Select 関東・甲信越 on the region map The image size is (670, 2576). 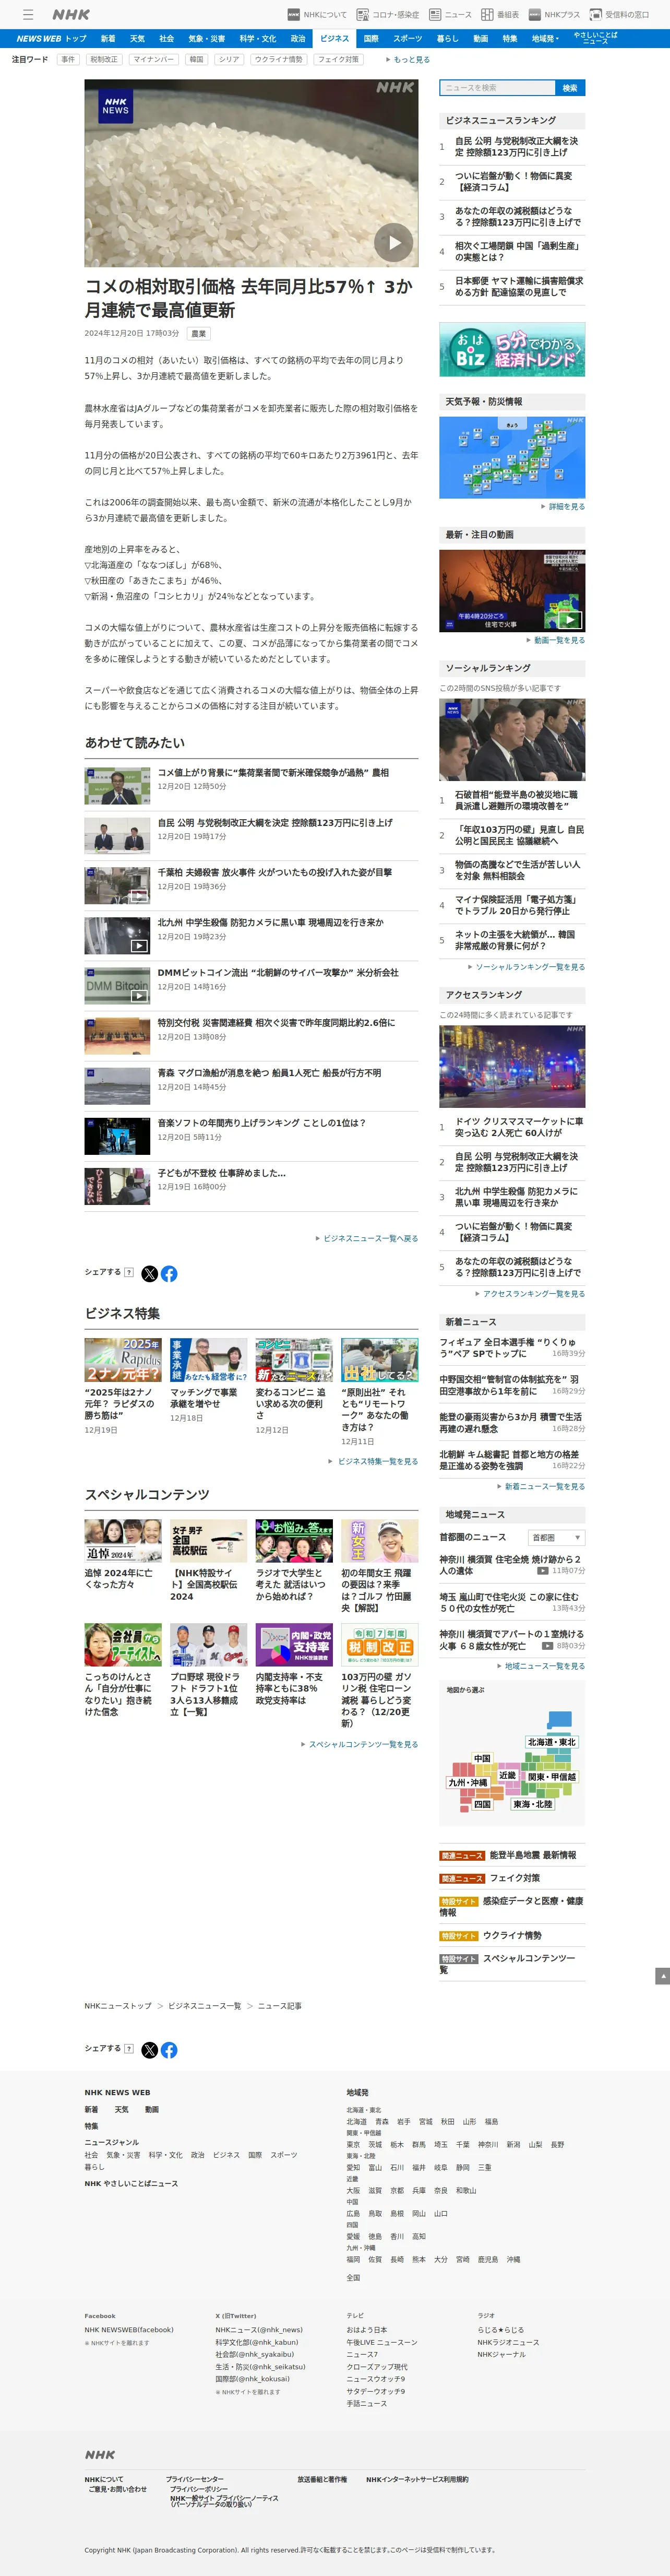point(551,1777)
